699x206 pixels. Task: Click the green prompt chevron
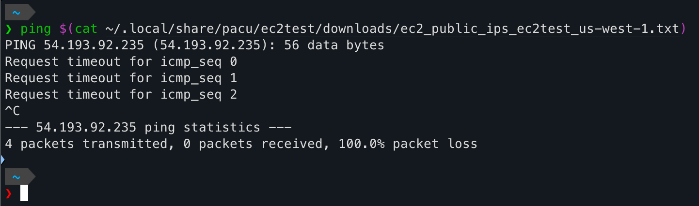(x=8, y=29)
